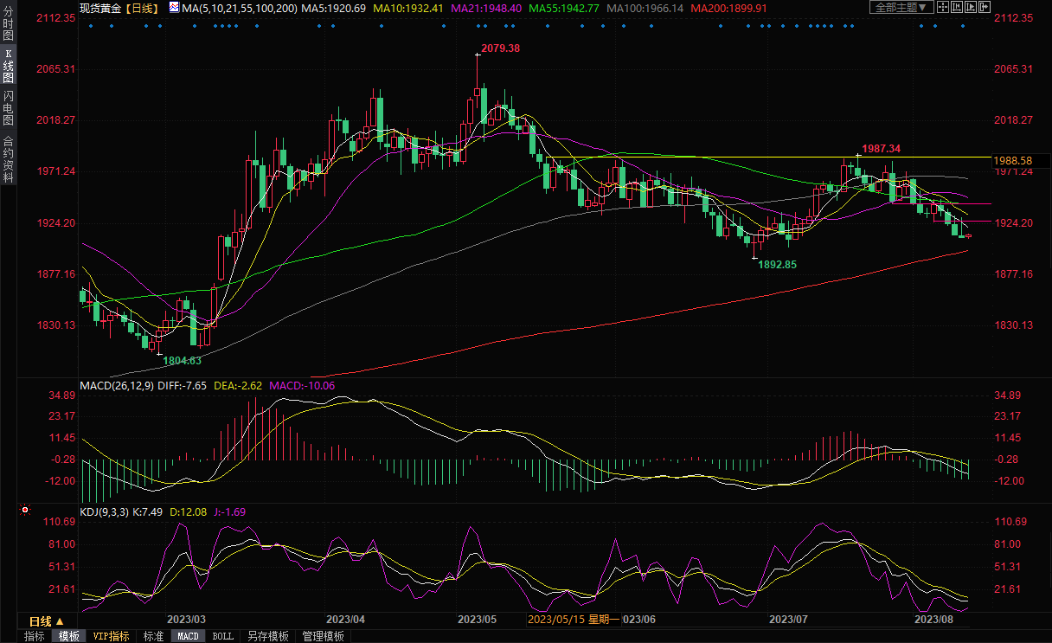The image size is (1052, 643).
Task: Click the chart playback icon at top right
Action: pyautogui.click(x=971, y=7)
